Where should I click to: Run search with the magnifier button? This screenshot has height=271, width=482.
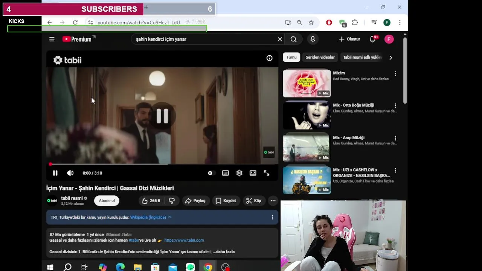(293, 39)
